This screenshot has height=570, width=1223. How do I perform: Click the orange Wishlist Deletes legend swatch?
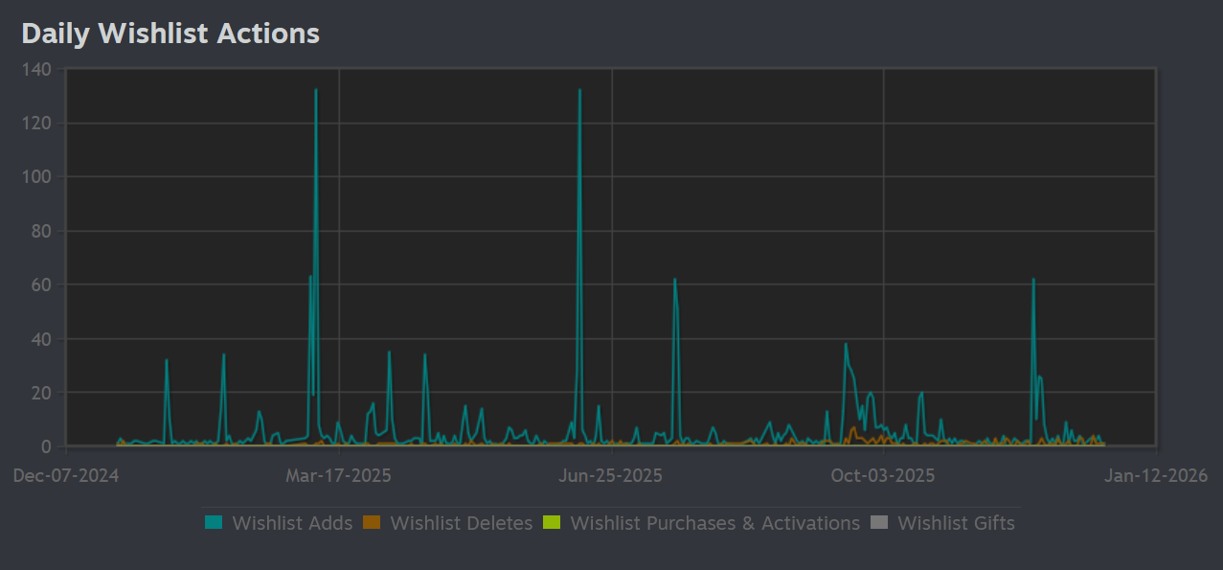click(373, 523)
